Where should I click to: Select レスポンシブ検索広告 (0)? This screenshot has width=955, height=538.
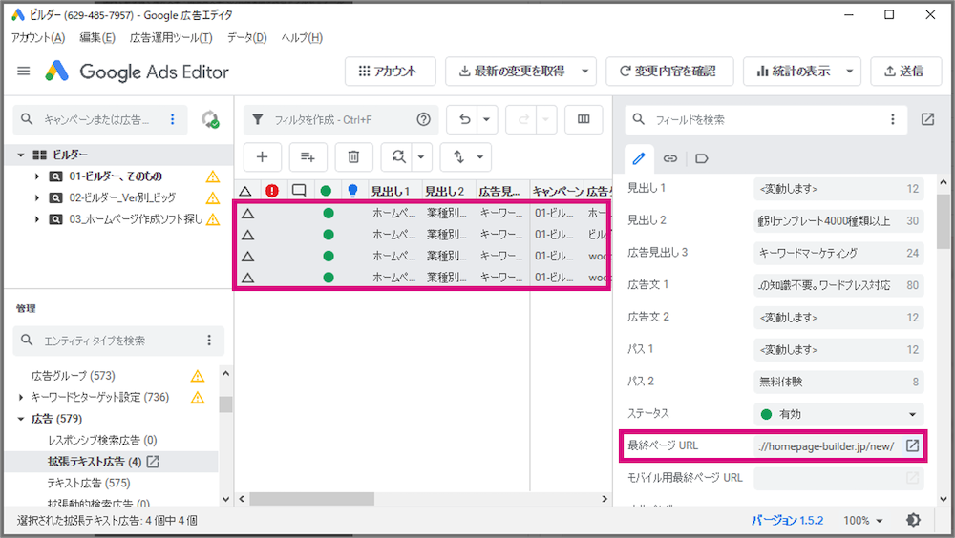pos(102,440)
